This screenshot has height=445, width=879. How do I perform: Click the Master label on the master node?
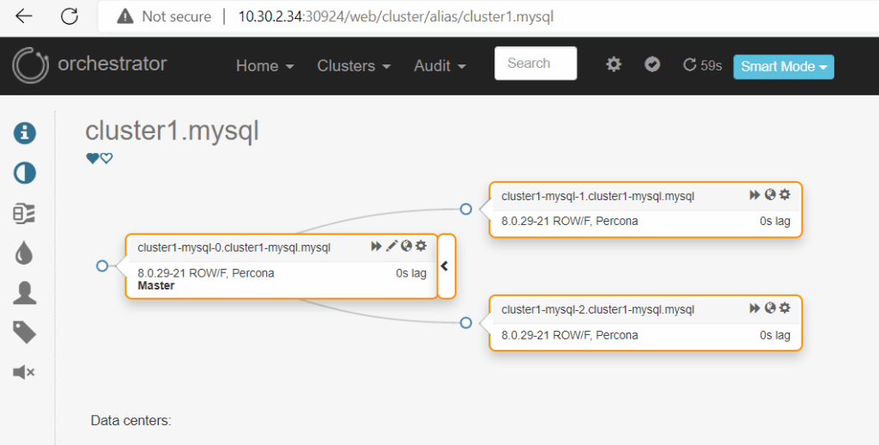pyautogui.click(x=156, y=285)
